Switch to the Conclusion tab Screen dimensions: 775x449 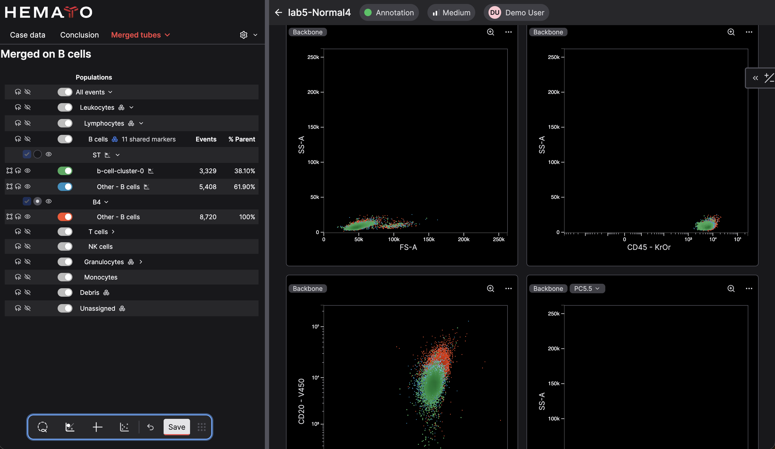coord(79,35)
